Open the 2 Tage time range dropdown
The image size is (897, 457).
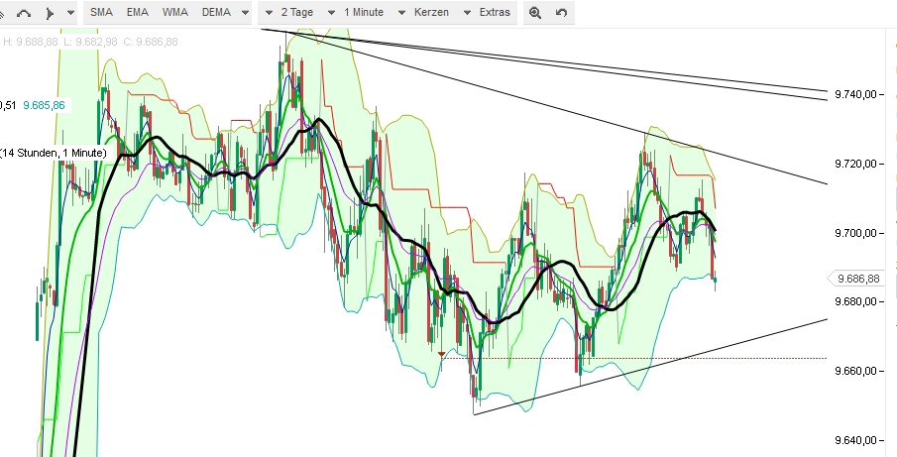tap(290, 12)
